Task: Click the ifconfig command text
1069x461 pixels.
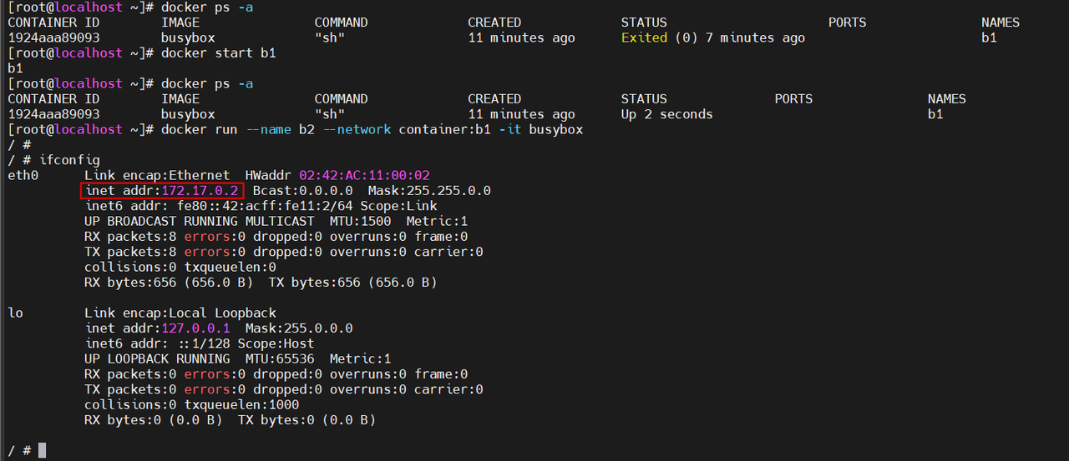Action: [69, 160]
